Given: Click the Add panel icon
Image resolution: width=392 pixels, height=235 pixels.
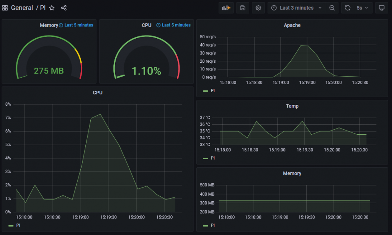Looking at the screenshot, I should pyautogui.click(x=226, y=8).
